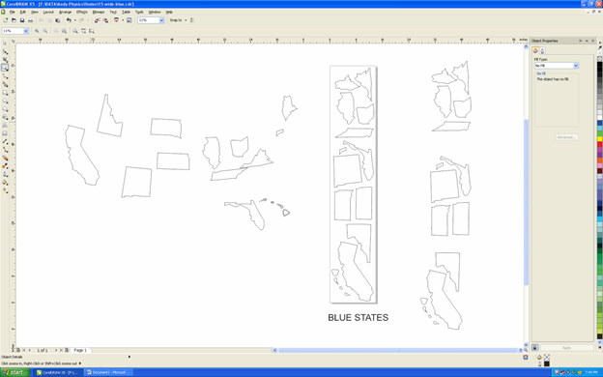Open the Snap to dropdown
Image resolution: width=603 pixels, height=377 pixels.
coord(186,20)
